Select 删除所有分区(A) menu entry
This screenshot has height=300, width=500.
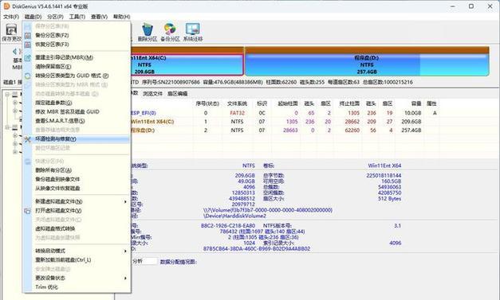(77, 170)
